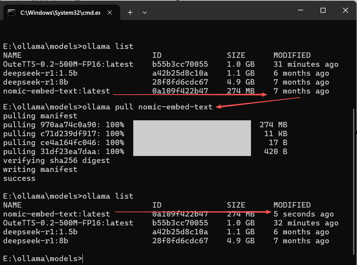The image size is (357, 265).
Task: Click ID '28f8fd6cdc67' in first list
Action: click(180, 82)
